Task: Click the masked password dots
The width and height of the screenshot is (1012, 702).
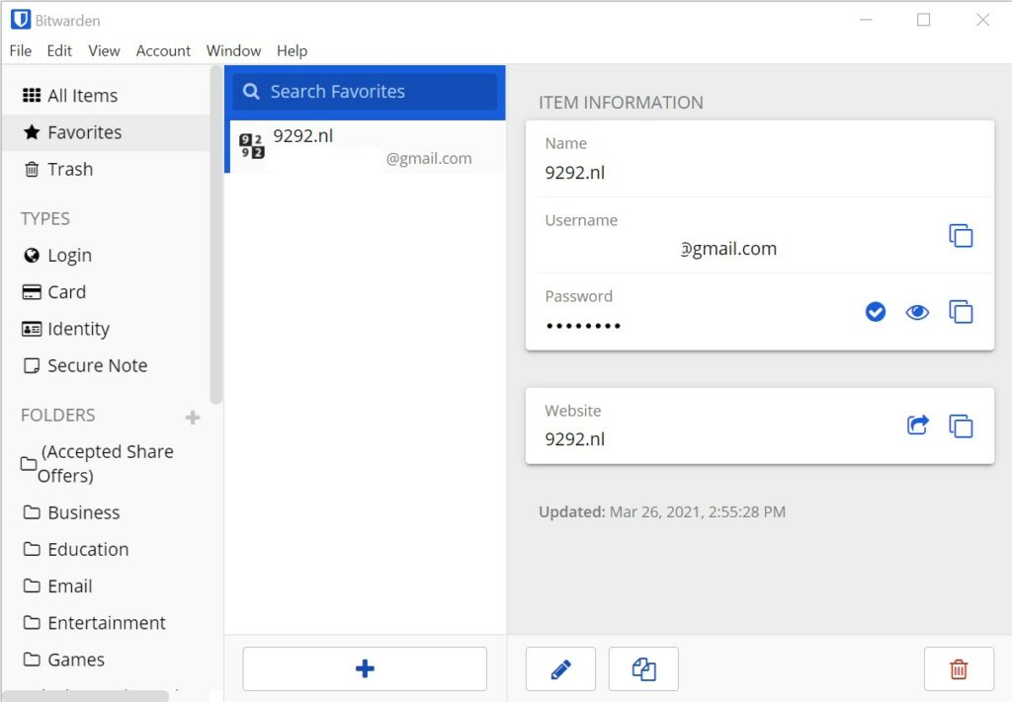Action: pos(583,326)
